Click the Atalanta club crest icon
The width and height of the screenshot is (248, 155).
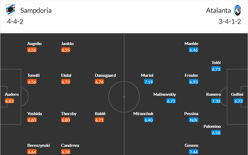pyautogui.click(x=237, y=10)
